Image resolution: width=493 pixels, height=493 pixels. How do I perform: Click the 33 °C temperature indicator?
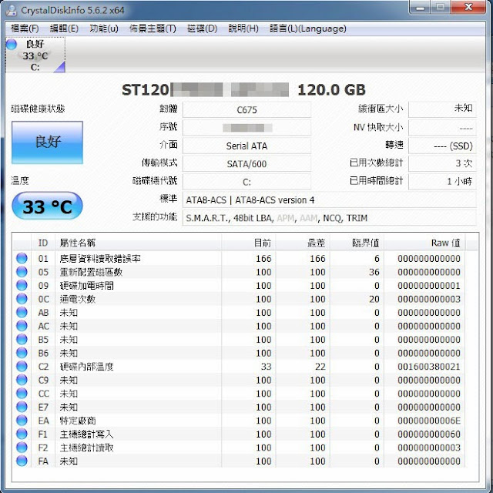(x=48, y=206)
